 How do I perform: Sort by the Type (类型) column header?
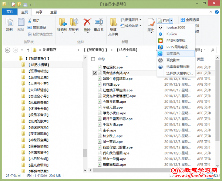coord(200,59)
